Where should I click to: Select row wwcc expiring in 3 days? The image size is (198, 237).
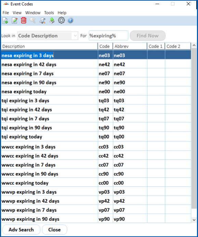click(x=96, y=146)
